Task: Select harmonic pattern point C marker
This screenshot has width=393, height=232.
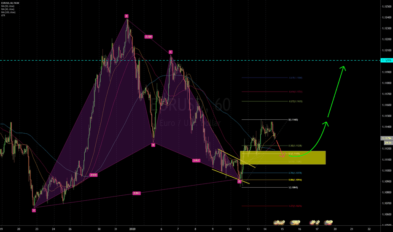Action: point(170,52)
